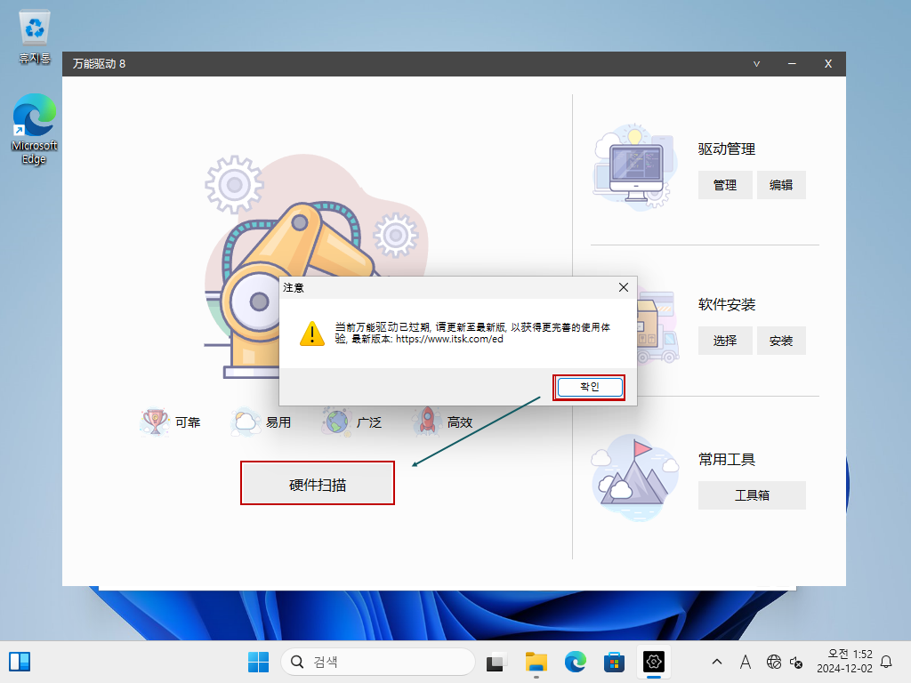911x683 pixels.
Task: Click 选择 under 软件安装
Action: [725, 341]
